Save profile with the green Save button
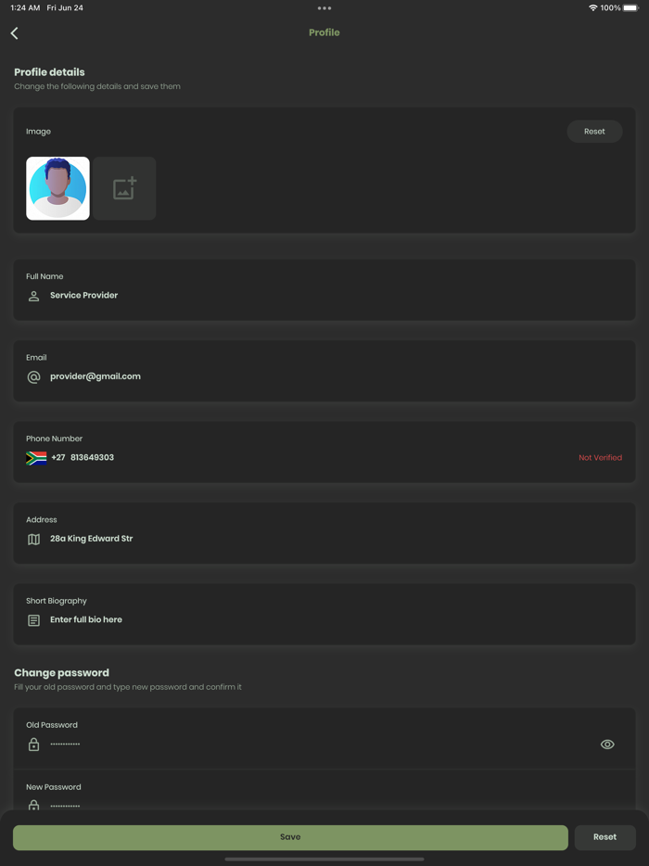Viewport: 649px width, 866px height. tap(290, 837)
